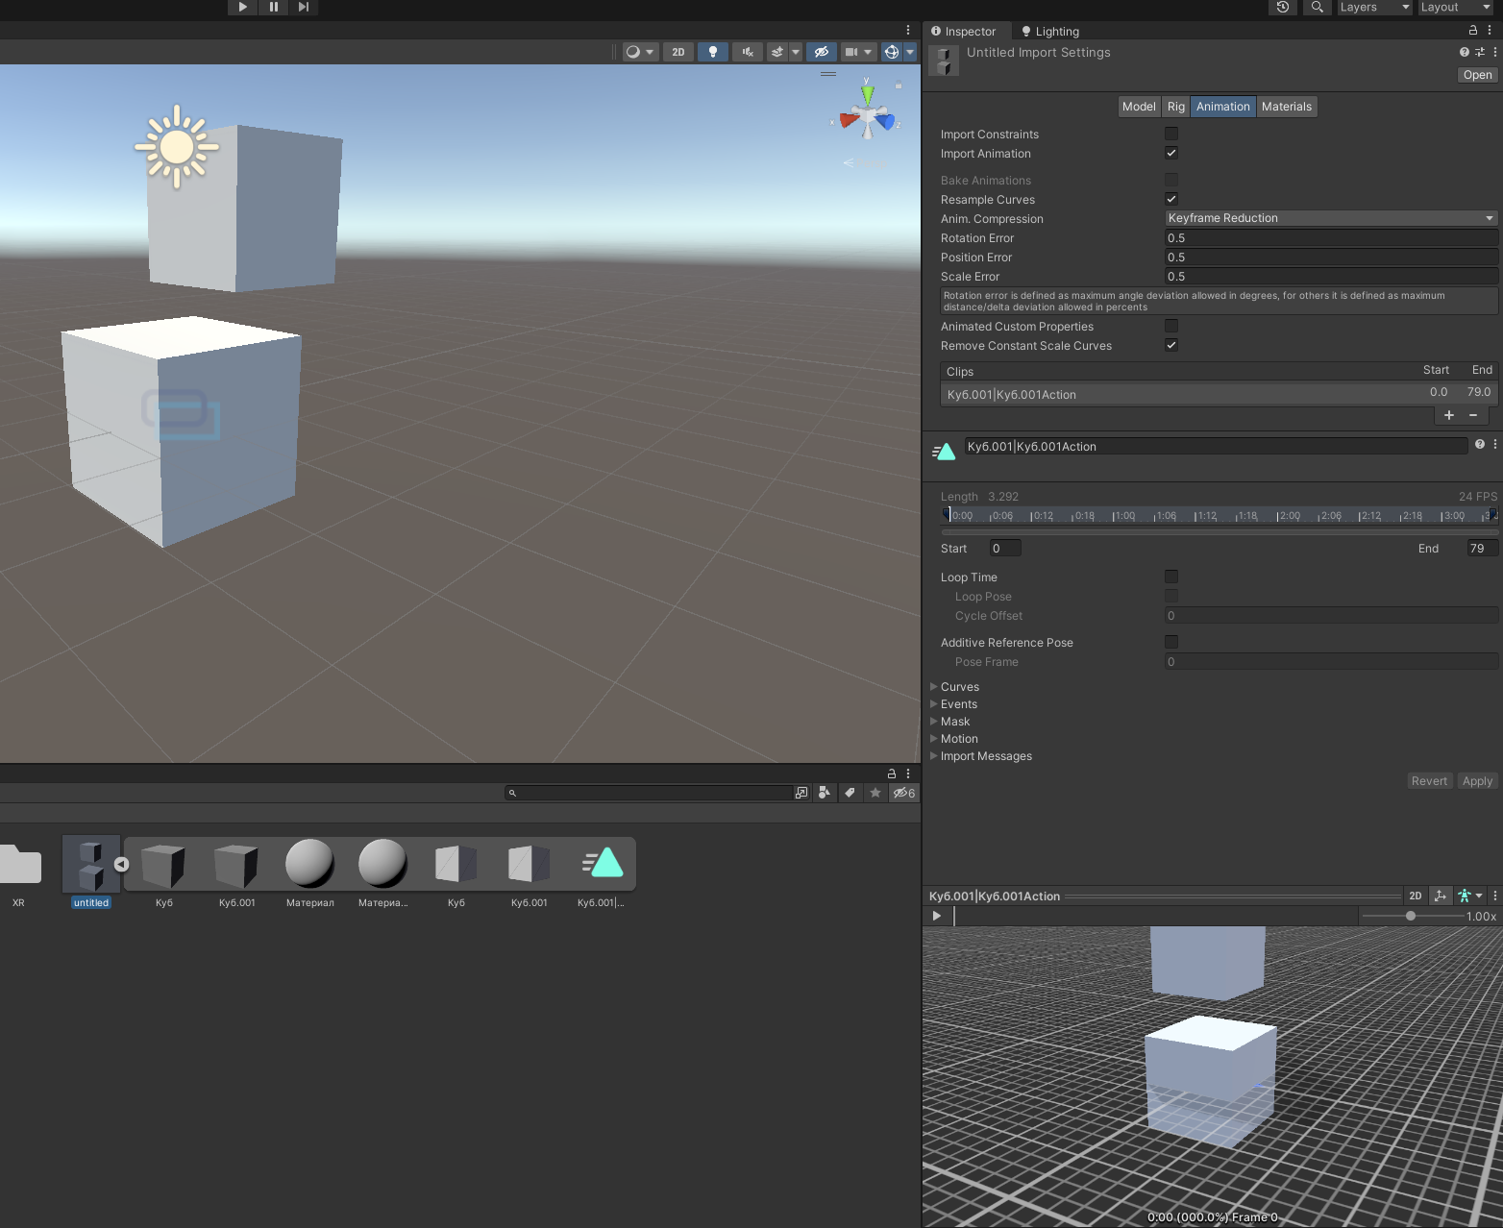Toggle scene audio mute icon
This screenshot has height=1228, width=1503.
(x=748, y=52)
